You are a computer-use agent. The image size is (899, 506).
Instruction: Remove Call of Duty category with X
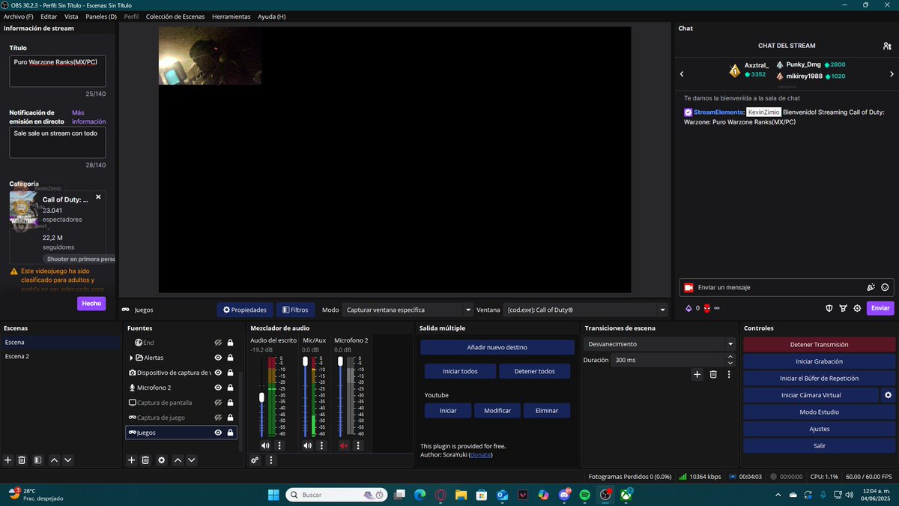pos(98,197)
